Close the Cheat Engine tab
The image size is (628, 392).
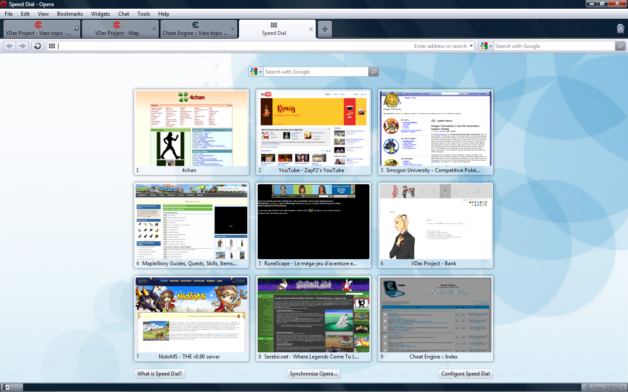tap(232, 29)
